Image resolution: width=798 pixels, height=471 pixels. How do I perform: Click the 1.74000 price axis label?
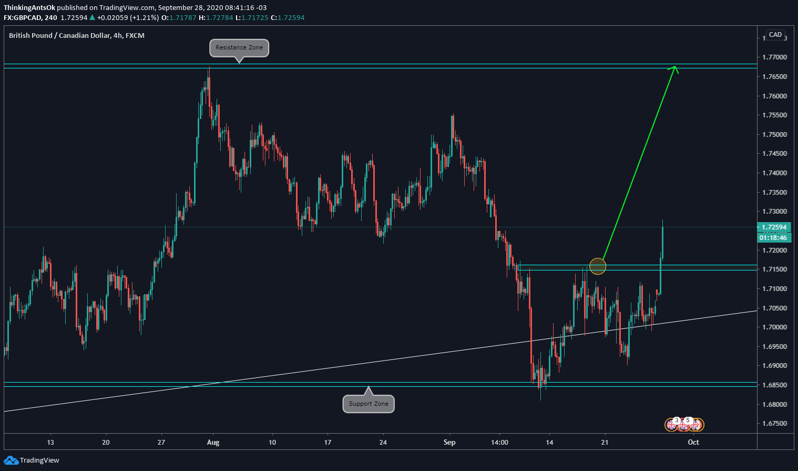pyautogui.click(x=775, y=173)
